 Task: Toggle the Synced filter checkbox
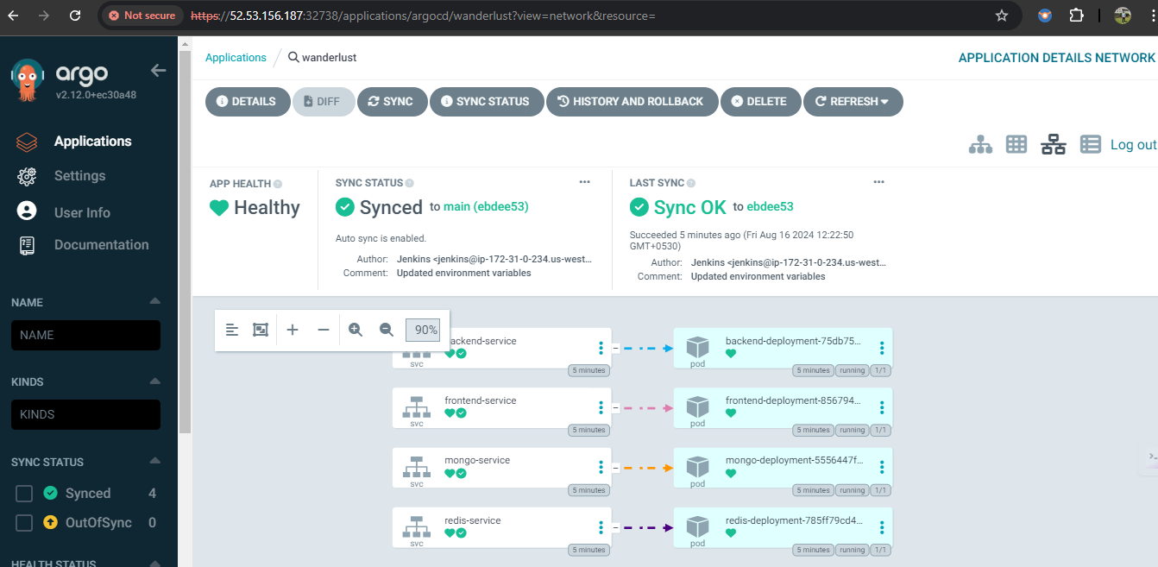coord(24,494)
